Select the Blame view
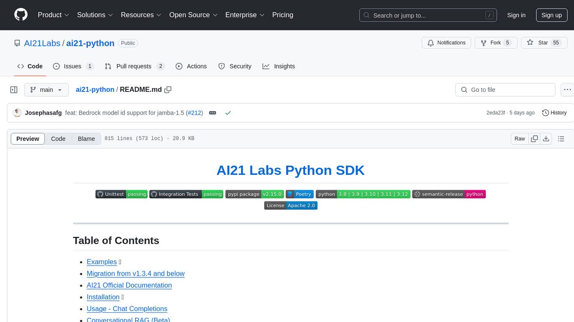 (x=87, y=139)
